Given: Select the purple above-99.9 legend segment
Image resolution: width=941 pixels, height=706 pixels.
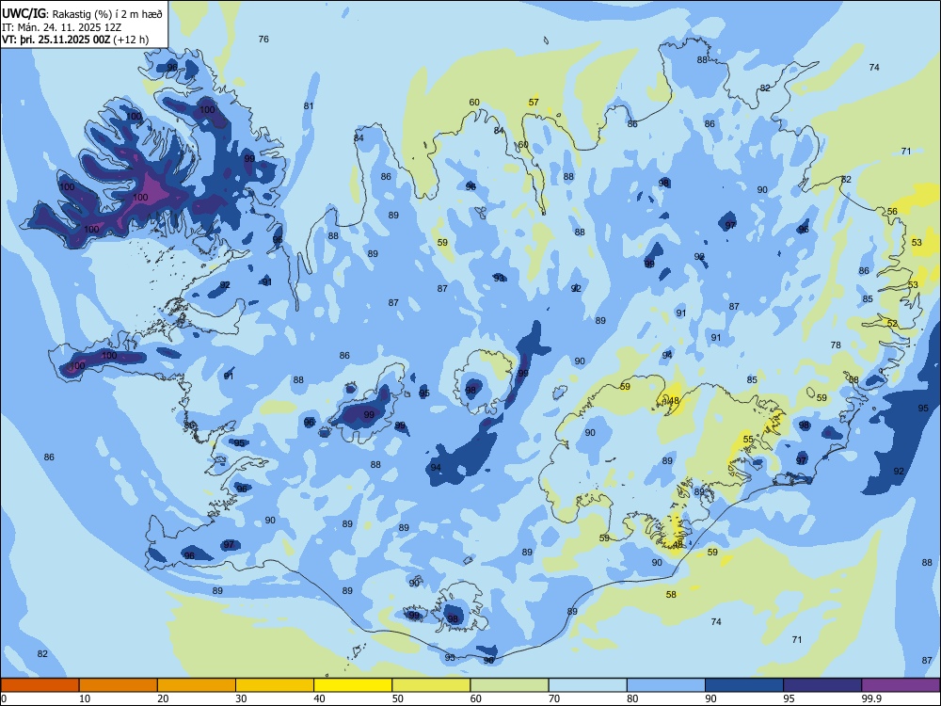Looking at the screenshot, I should [x=901, y=685].
